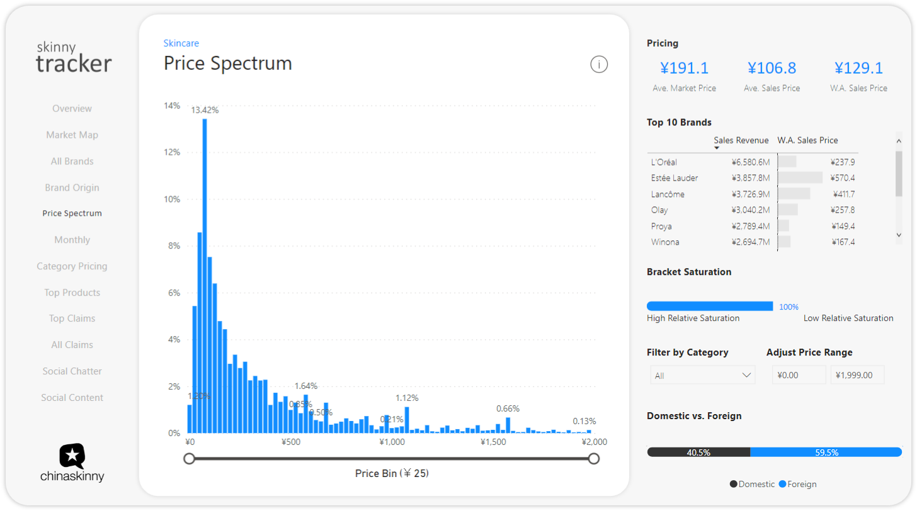The width and height of the screenshot is (917, 511).
Task: Click the 0.66% bar near ¥1,500
Action: point(508,425)
